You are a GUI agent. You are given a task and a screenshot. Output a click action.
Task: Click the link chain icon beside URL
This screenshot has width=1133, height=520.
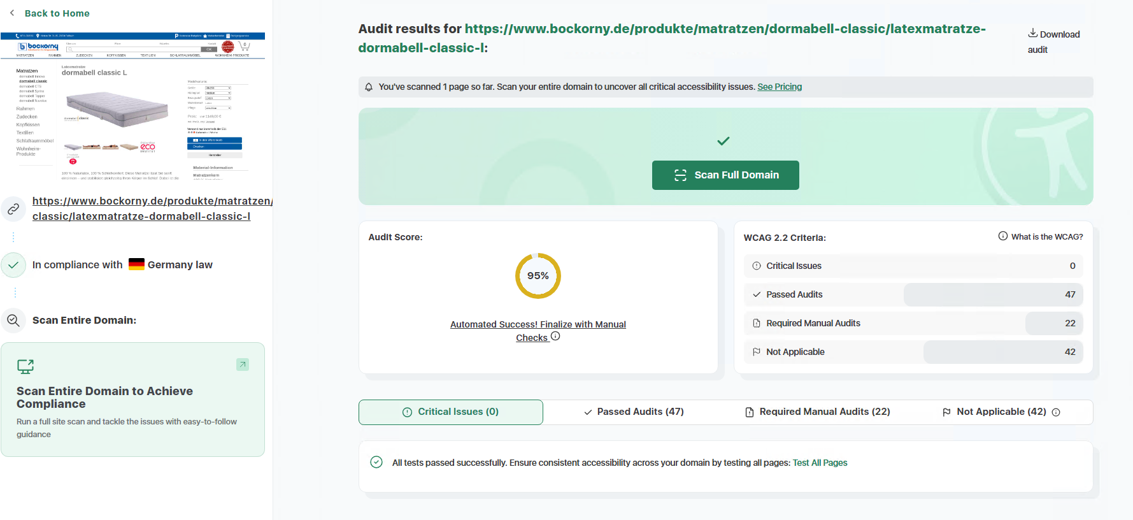(13, 209)
